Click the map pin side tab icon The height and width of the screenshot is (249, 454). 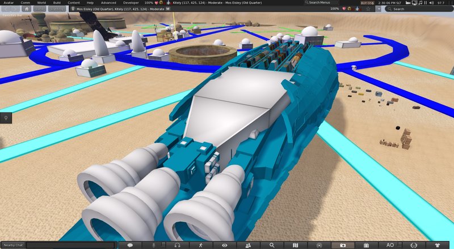(6, 118)
